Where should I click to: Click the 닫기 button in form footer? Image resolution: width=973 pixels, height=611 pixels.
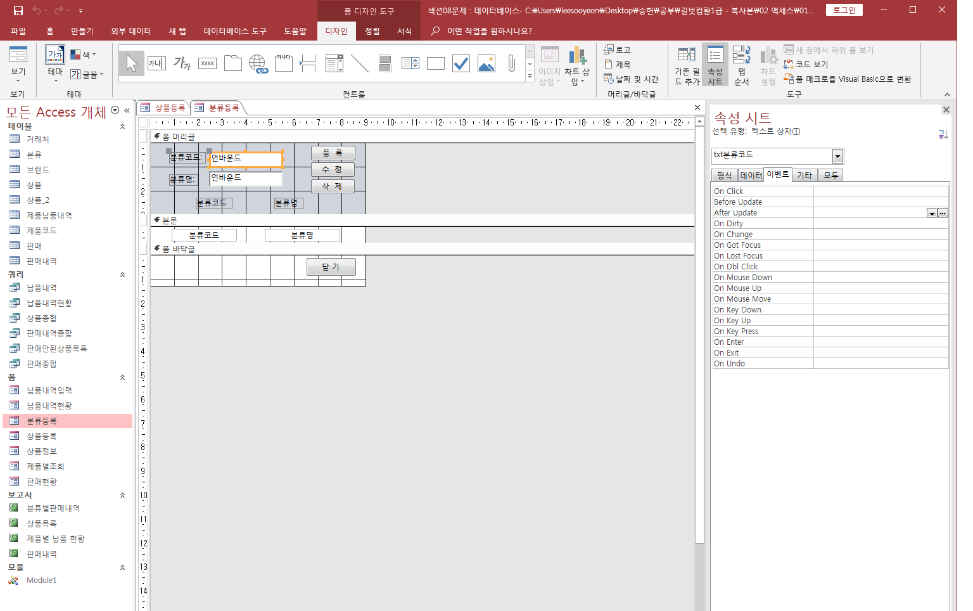[x=331, y=267]
